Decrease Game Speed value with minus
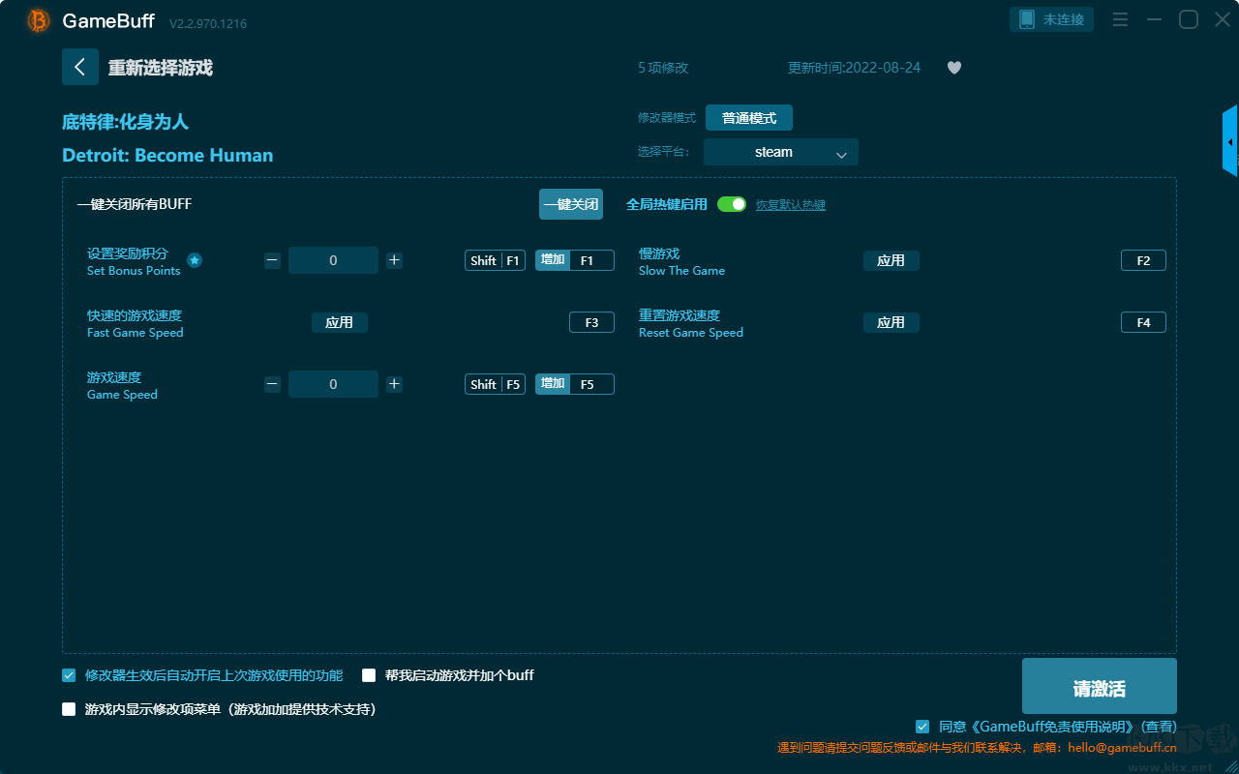Screen dimensions: 1239x774 273,384
